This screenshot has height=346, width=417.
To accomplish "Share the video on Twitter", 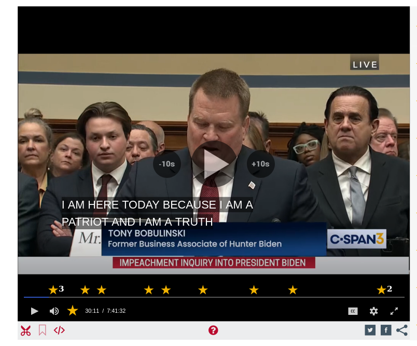I will 370,330.
